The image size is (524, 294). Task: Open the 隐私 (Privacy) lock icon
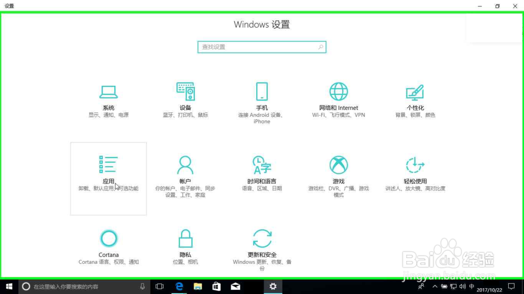click(x=185, y=238)
